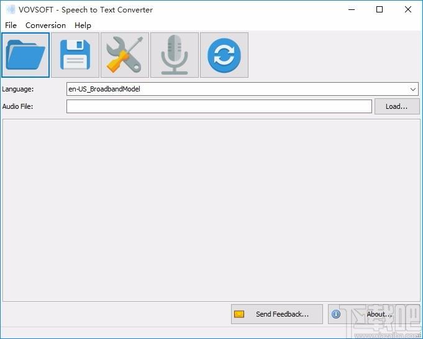Open the Help menu
This screenshot has height=339, width=423.
click(83, 26)
